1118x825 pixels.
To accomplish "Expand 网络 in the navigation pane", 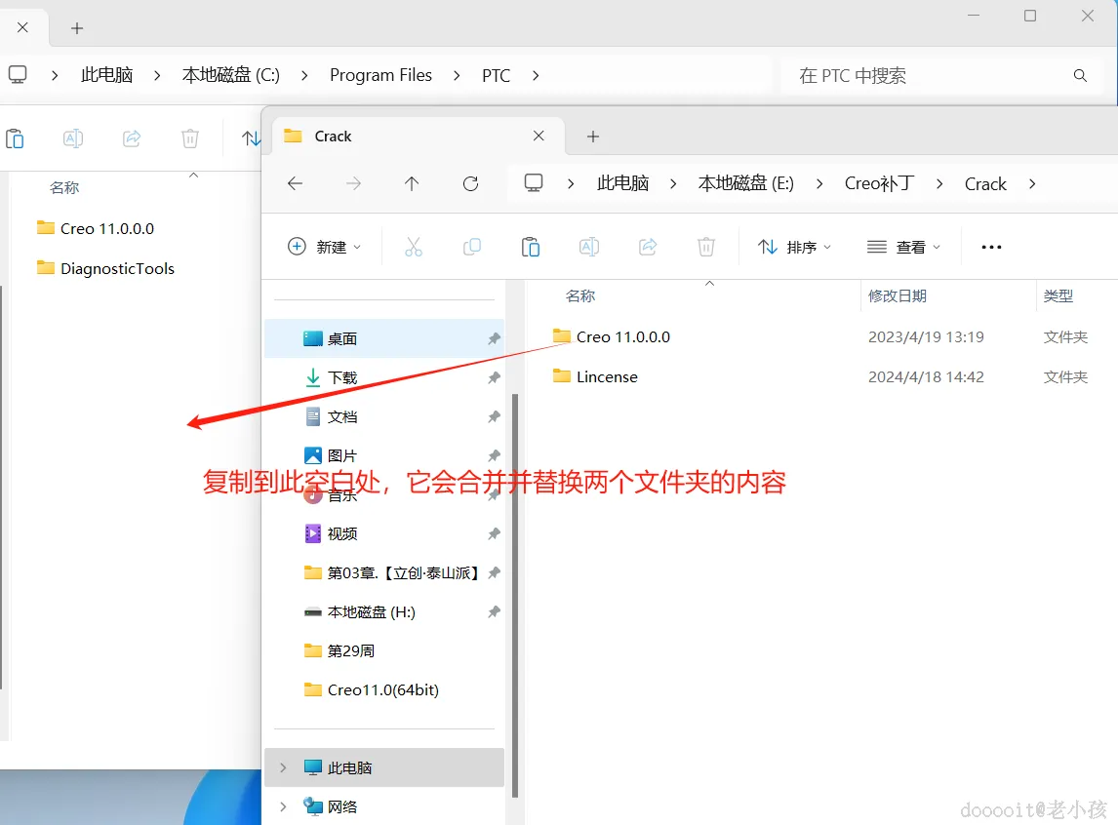I will 283,806.
